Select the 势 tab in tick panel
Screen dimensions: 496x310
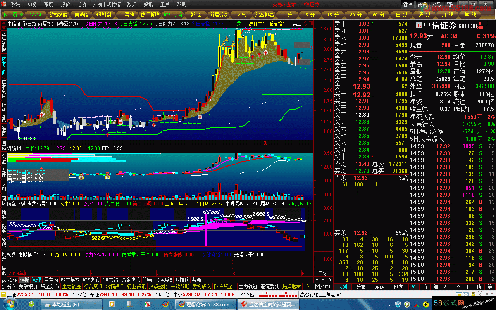[457, 287]
